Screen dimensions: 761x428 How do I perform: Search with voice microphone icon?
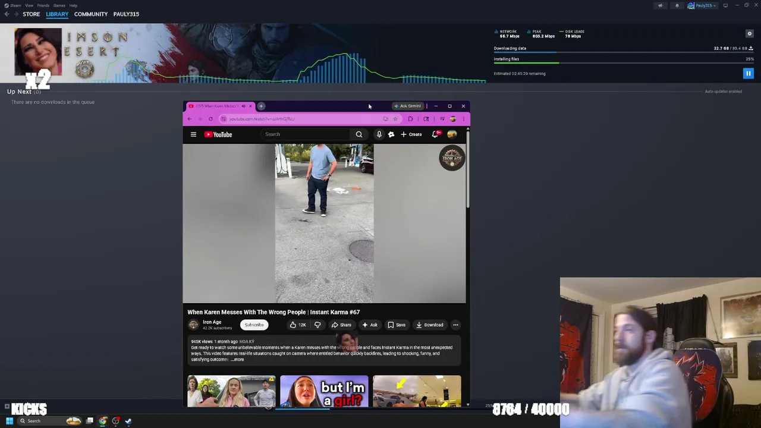point(379,134)
